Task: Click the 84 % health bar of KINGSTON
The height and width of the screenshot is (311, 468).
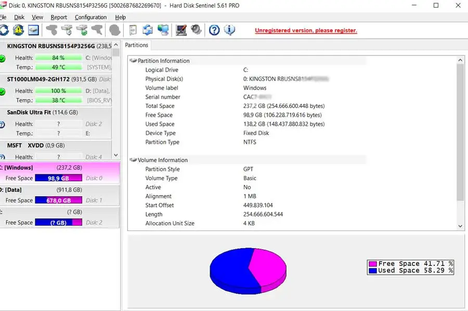Action: (58, 58)
